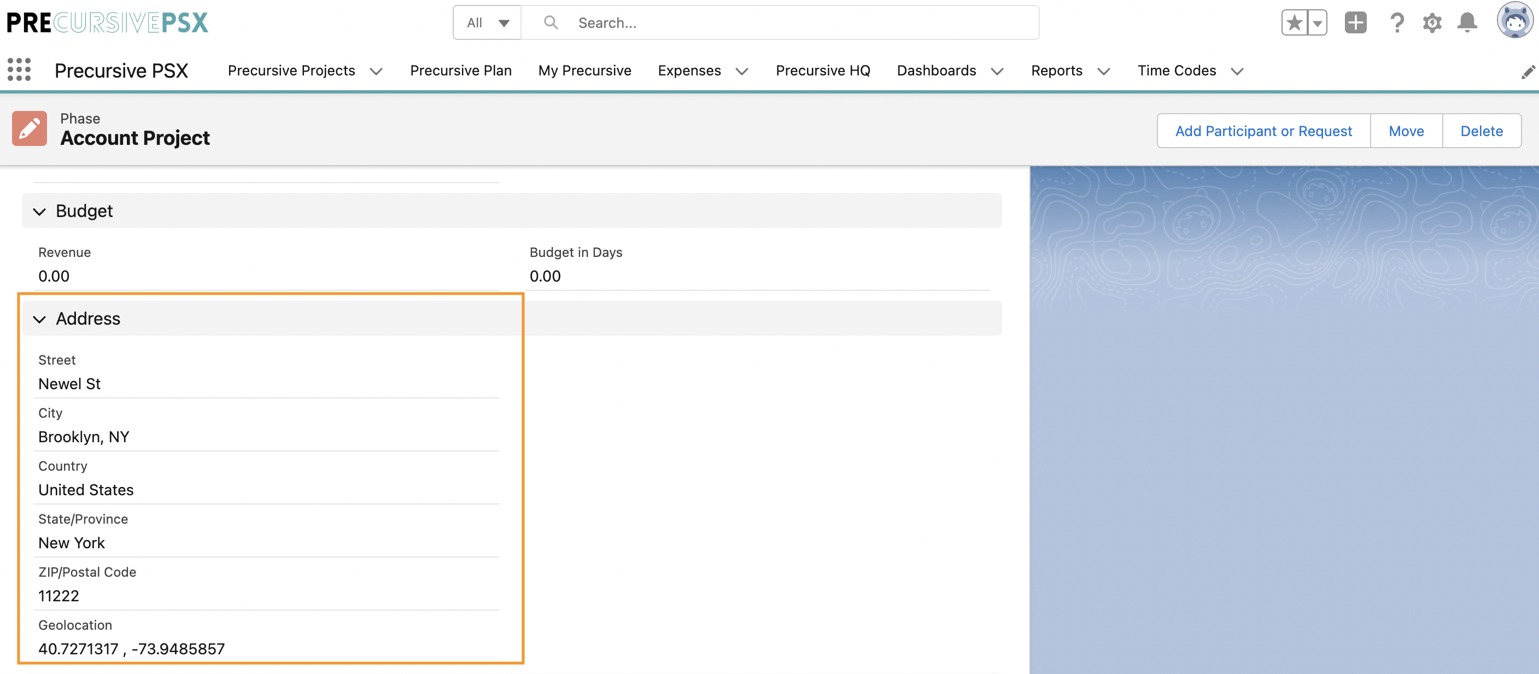1539x674 pixels.
Task: Click the search magnifier icon
Action: 551,23
